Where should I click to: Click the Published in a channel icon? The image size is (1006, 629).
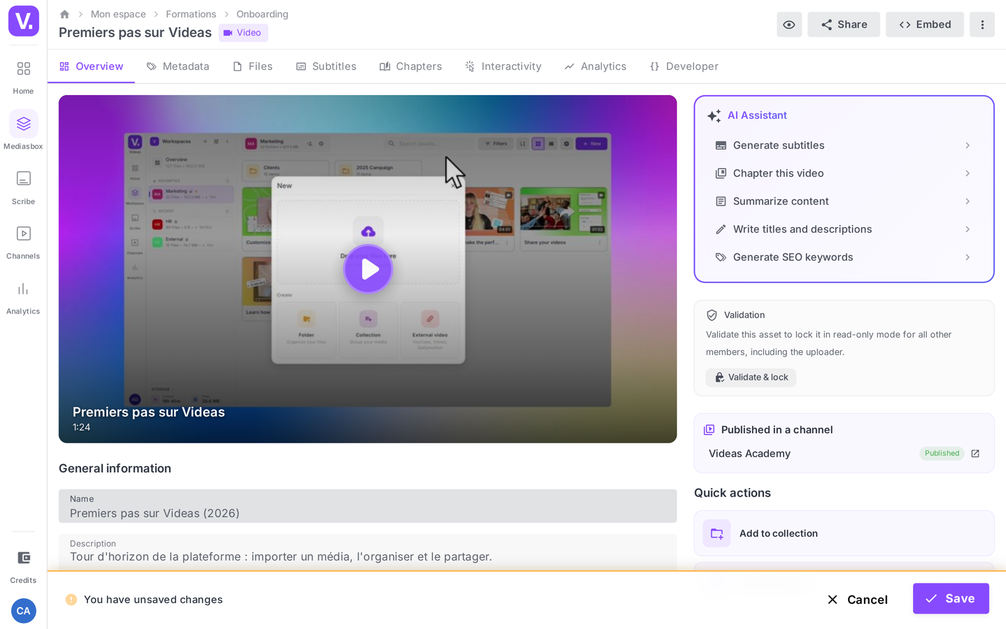[709, 430]
